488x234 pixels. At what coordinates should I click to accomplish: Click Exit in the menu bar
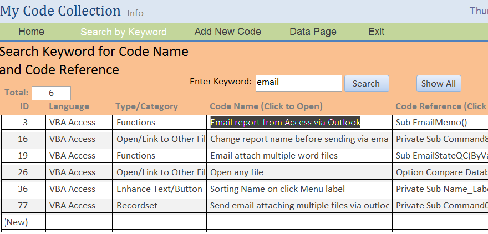point(377,32)
